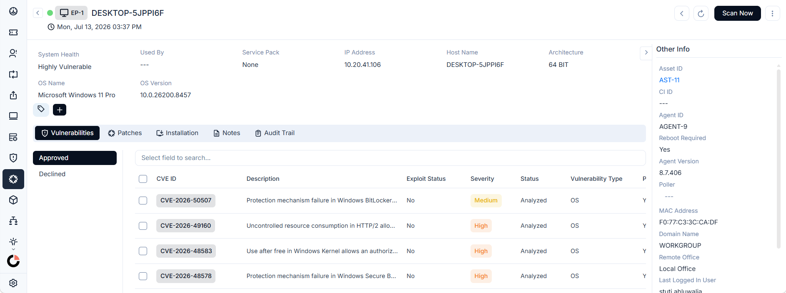Click the WORKGROUP domain name value
The width and height of the screenshot is (786, 293).
(680, 246)
